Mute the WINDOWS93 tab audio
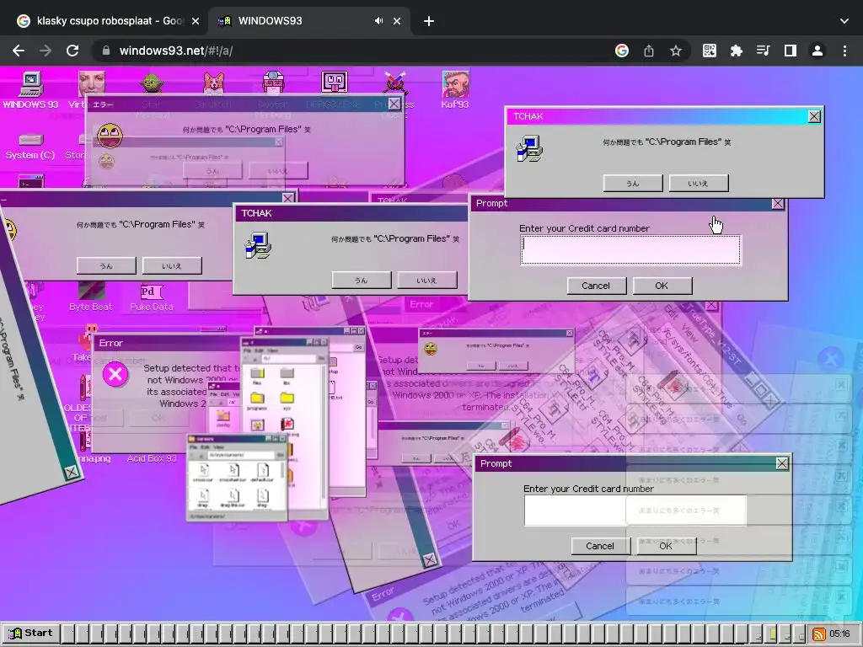Image resolution: width=863 pixels, height=647 pixels. coord(378,21)
